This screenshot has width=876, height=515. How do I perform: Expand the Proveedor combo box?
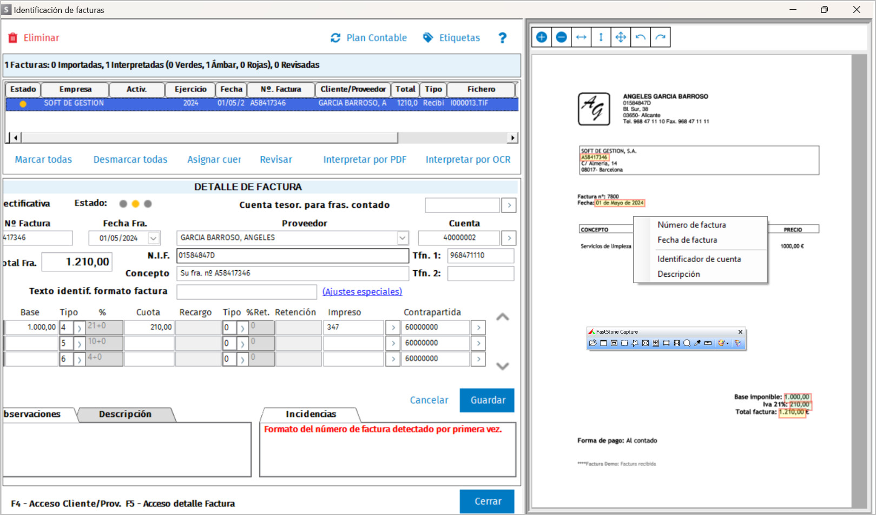point(403,238)
